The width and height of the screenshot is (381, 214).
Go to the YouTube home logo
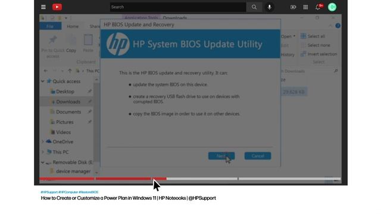(57, 7)
